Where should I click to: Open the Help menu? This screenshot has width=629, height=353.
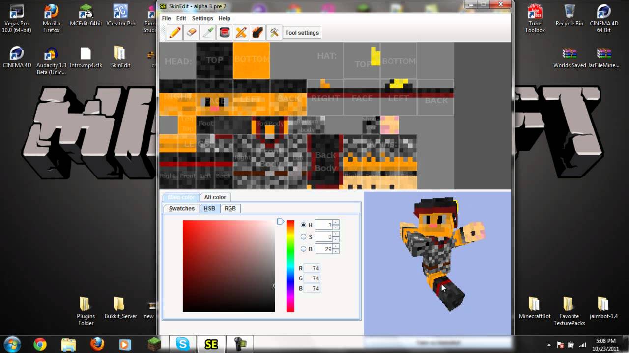[225, 18]
